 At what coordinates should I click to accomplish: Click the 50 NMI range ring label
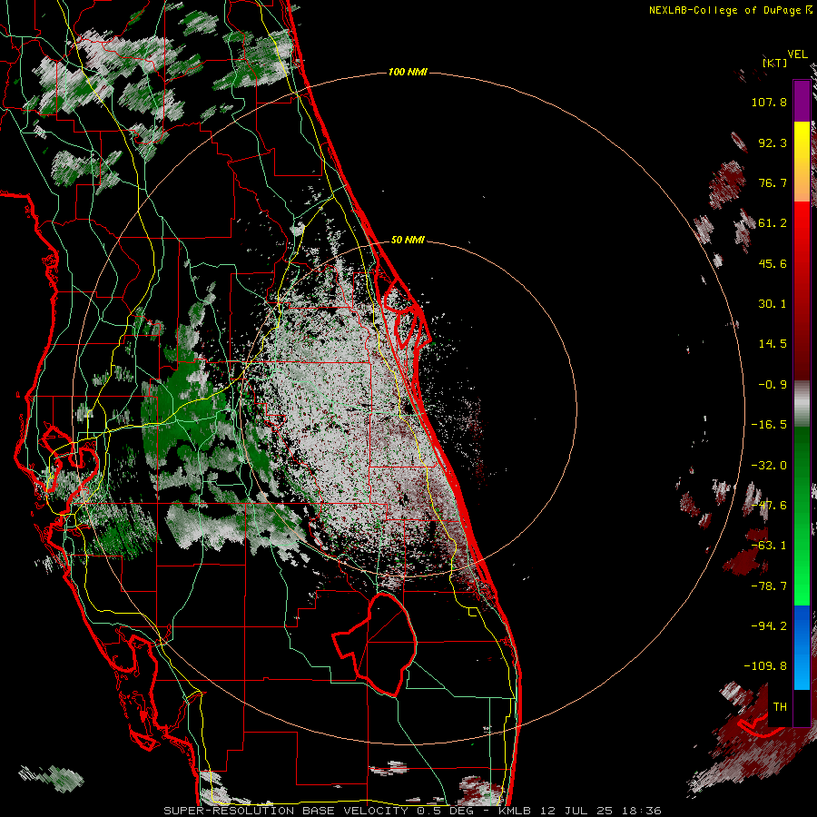click(408, 240)
